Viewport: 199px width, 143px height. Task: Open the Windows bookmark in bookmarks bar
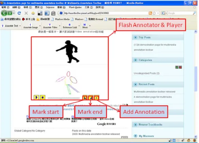[77, 19]
